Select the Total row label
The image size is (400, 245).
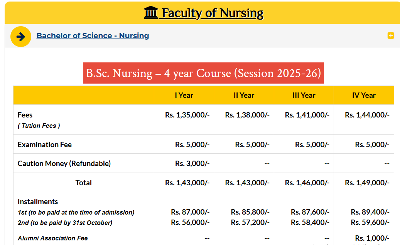point(83,182)
